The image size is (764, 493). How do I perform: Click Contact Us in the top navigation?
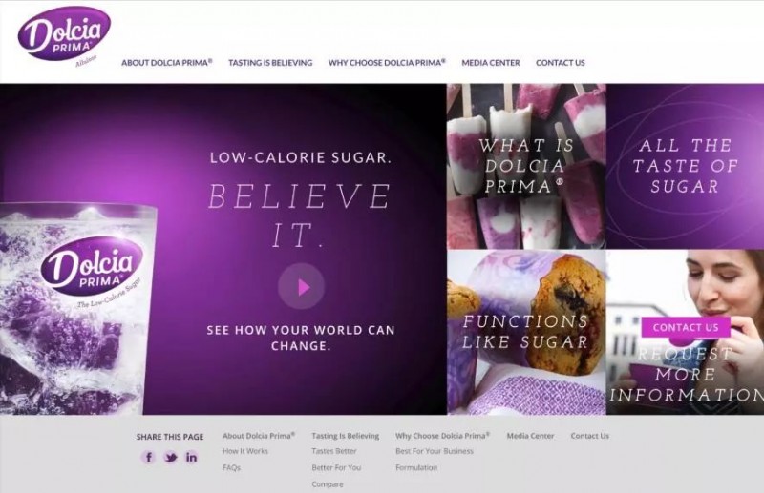[x=561, y=63]
